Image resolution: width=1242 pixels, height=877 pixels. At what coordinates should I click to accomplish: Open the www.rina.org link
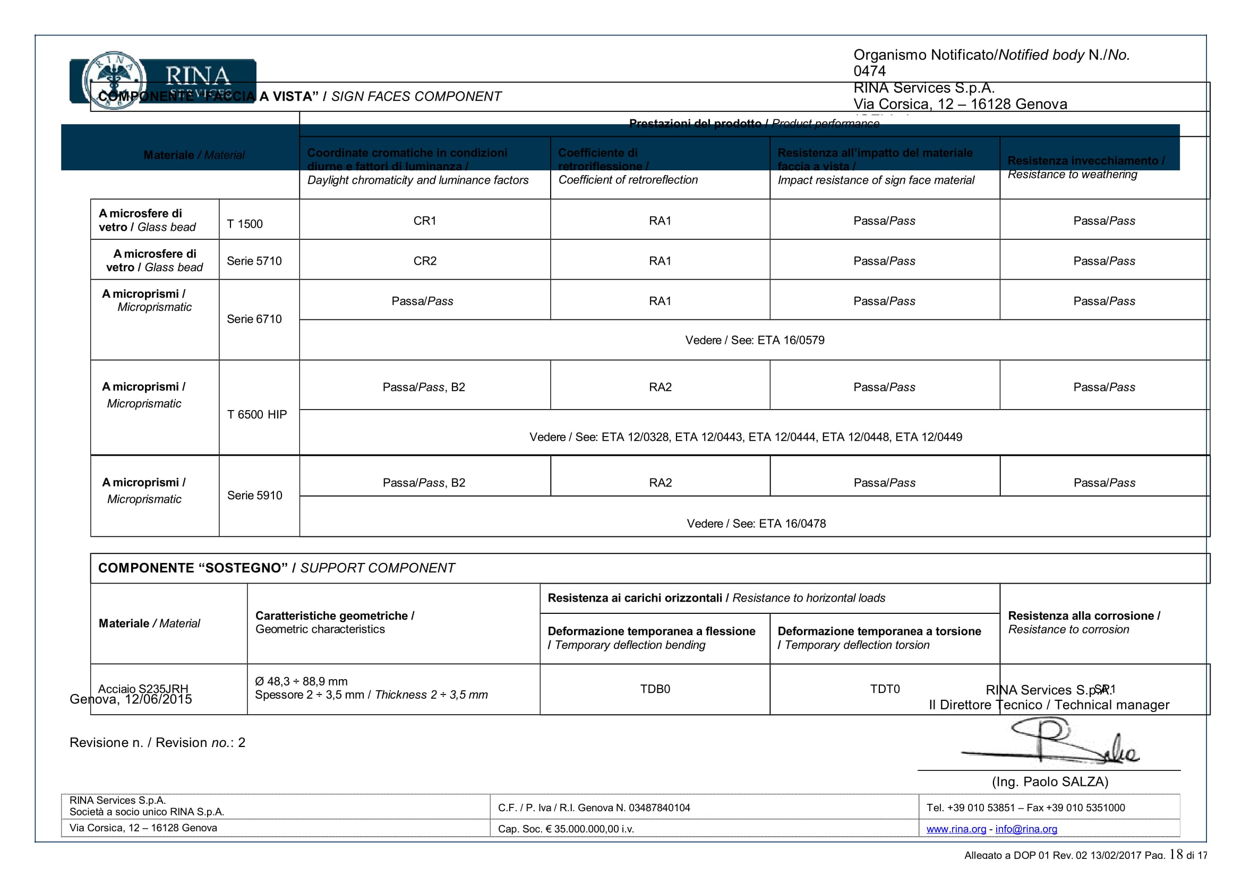[x=956, y=829]
